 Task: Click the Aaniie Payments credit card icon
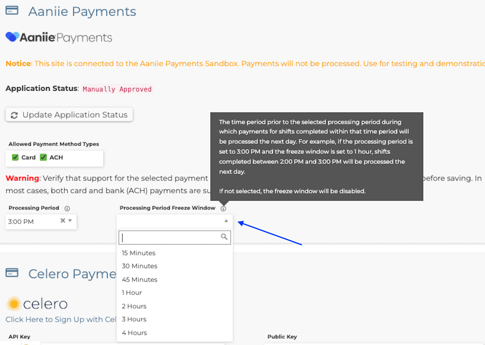tap(12, 11)
